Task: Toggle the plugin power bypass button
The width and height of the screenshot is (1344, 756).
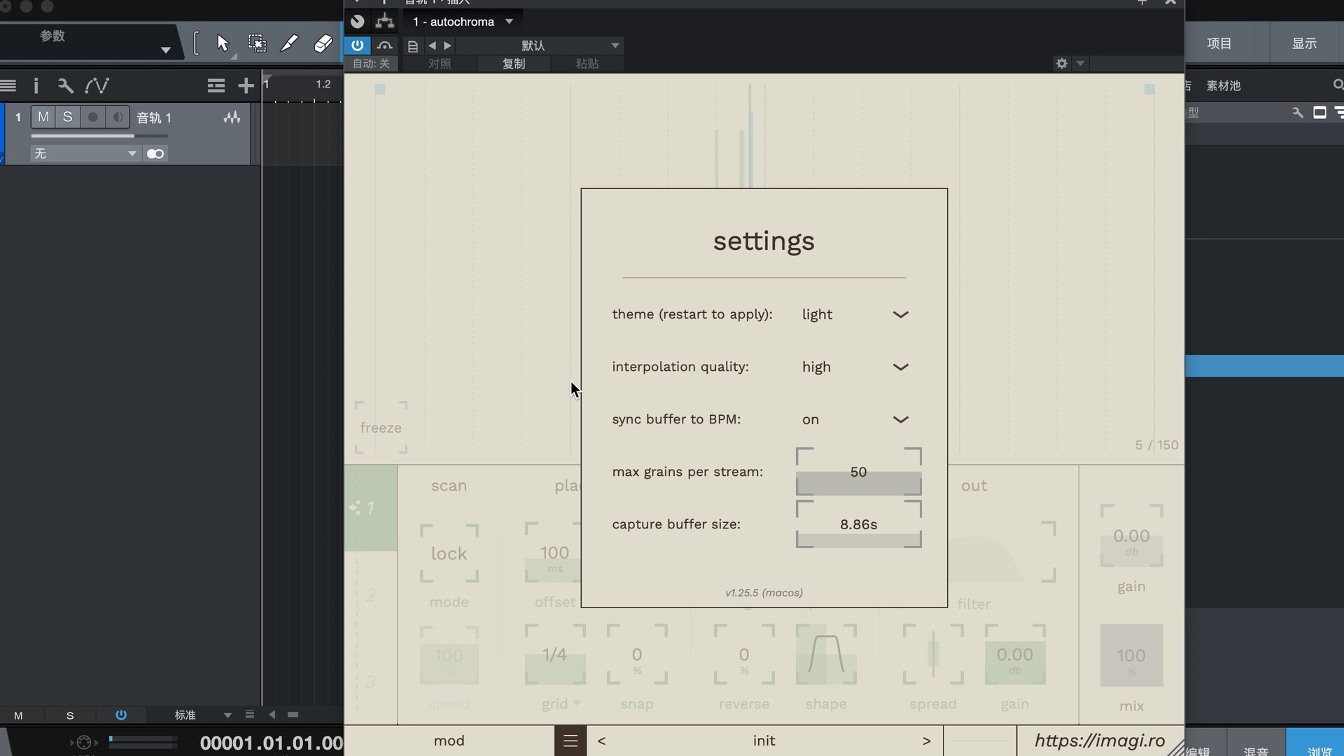Action: [x=357, y=45]
